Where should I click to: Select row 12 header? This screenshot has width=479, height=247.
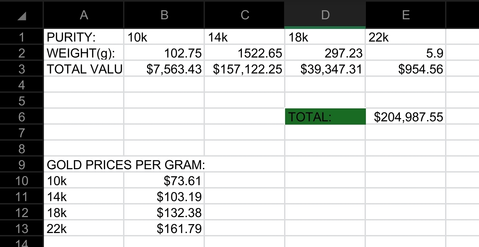click(x=22, y=212)
